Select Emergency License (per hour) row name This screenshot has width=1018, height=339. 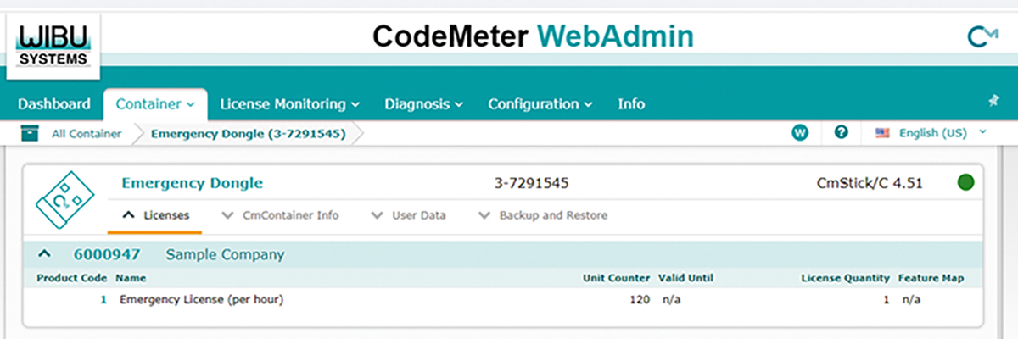pyautogui.click(x=201, y=300)
